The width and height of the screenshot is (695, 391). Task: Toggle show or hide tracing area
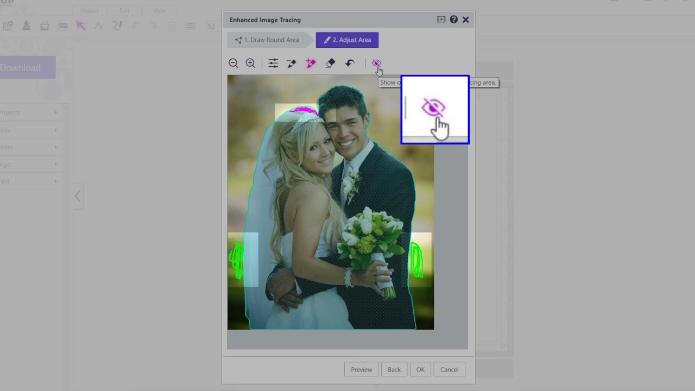tap(376, 64)
